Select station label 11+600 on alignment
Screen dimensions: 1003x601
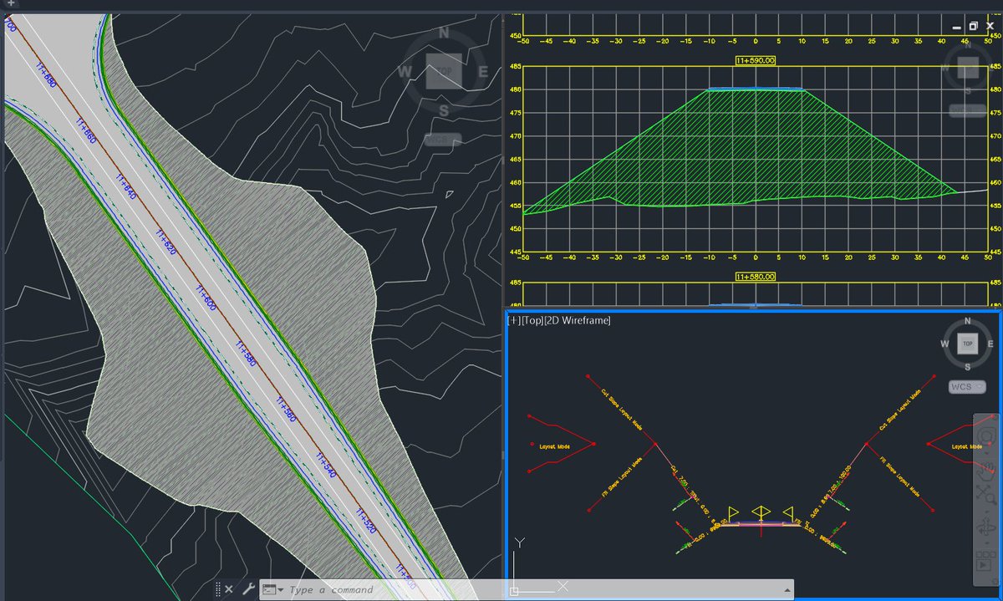tap(206, 298)
